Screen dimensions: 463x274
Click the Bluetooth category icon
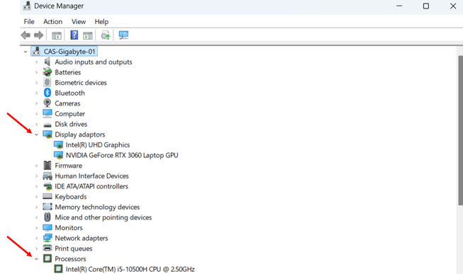click(48, 93)
